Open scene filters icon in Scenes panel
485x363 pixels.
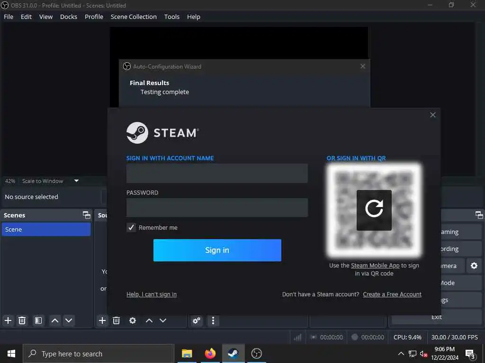[x=38, y=320]
